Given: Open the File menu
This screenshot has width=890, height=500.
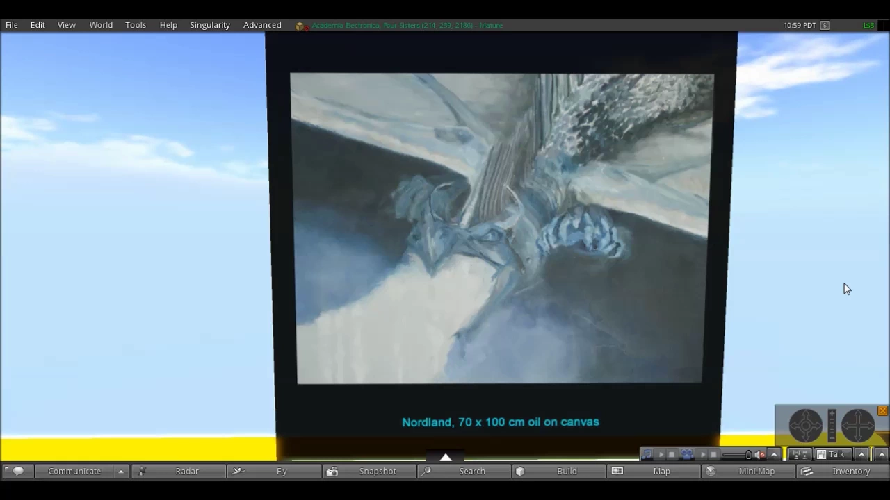Looking at the screenshot, I should [12, 25].
